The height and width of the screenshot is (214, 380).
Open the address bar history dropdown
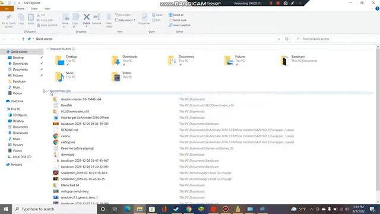tap(279, 39)
